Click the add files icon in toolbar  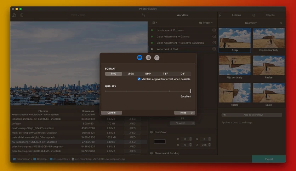(14, 15)
